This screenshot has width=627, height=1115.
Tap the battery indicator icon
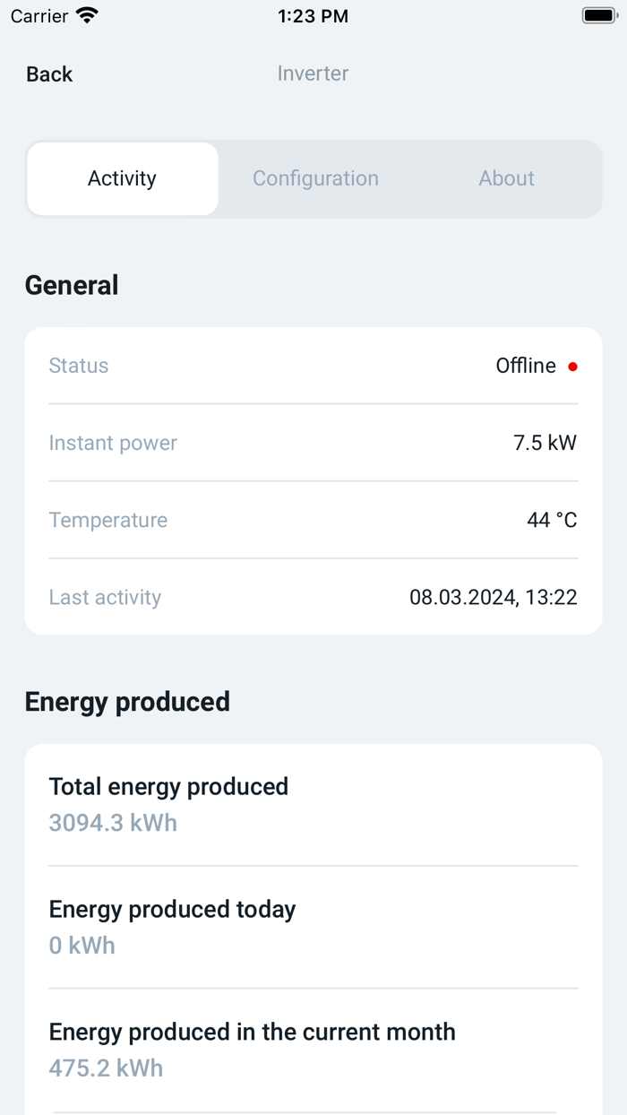[597, 14]
